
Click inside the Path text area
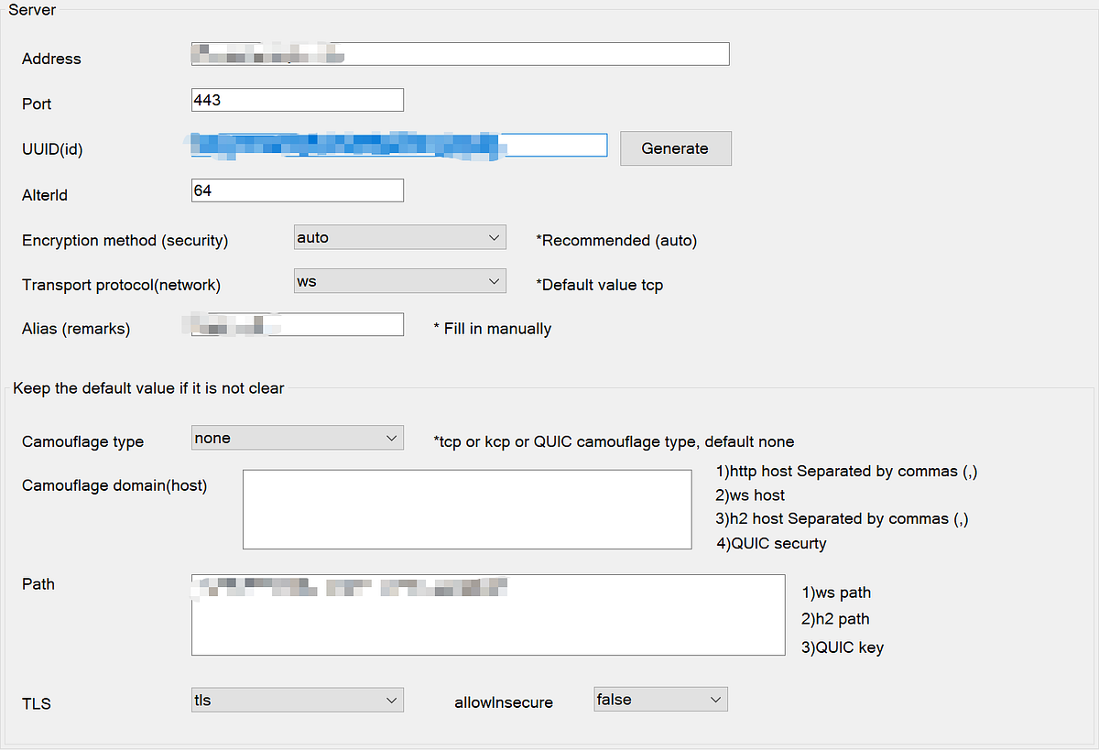(x=488, y=615)
